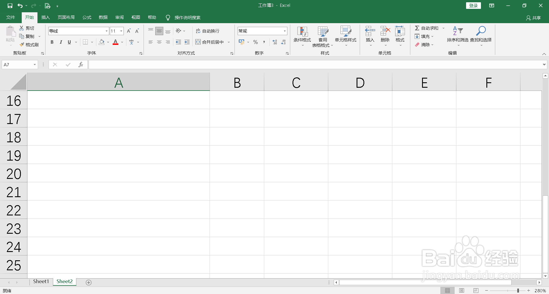Click the Paste clipboard icon
This screenshot has height=294, width=549.
(x=11, y=31)
